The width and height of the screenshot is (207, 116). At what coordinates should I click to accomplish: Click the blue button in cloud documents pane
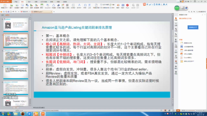point(193,27)
